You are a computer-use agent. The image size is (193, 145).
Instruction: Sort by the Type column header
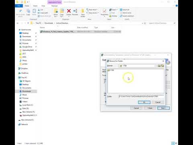96,27
